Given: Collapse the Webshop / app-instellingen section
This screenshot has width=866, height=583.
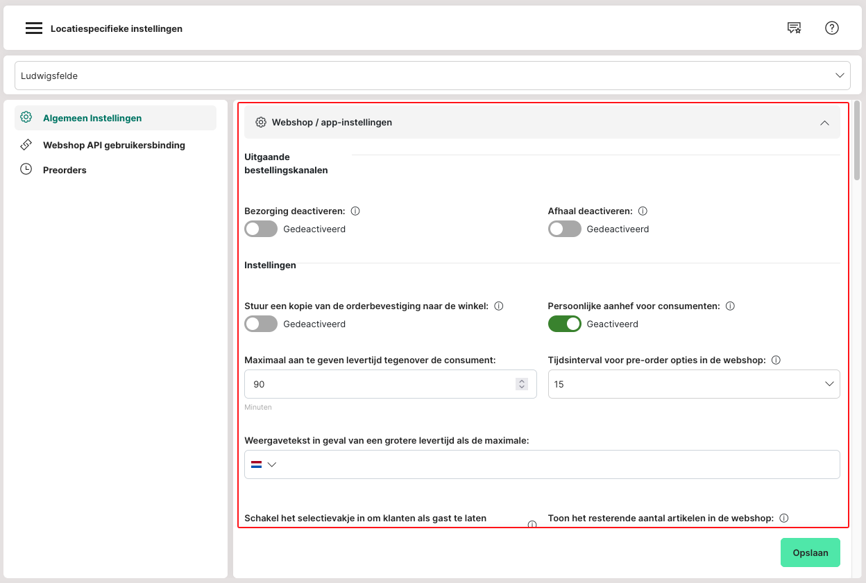Looking at the screenshot, I should [x=824, y=123].
